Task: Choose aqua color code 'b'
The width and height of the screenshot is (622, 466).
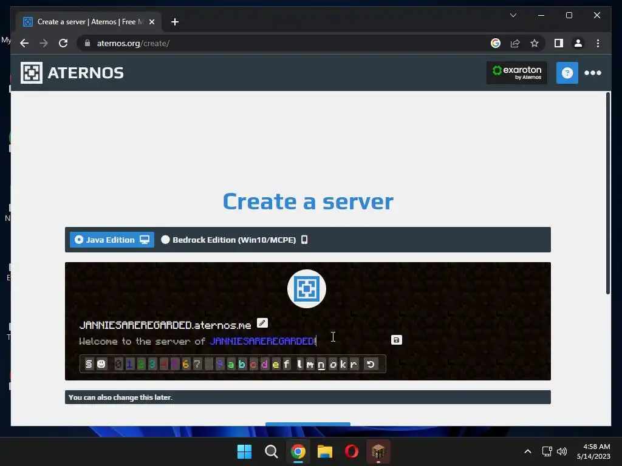Action: tap(242, 364)
